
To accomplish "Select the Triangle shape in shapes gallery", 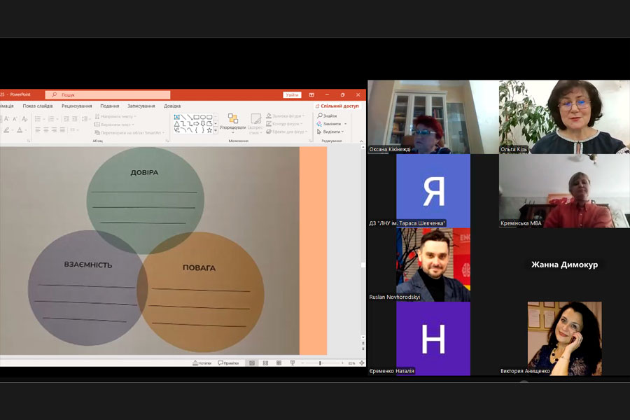I will click(x=177, y=123).
